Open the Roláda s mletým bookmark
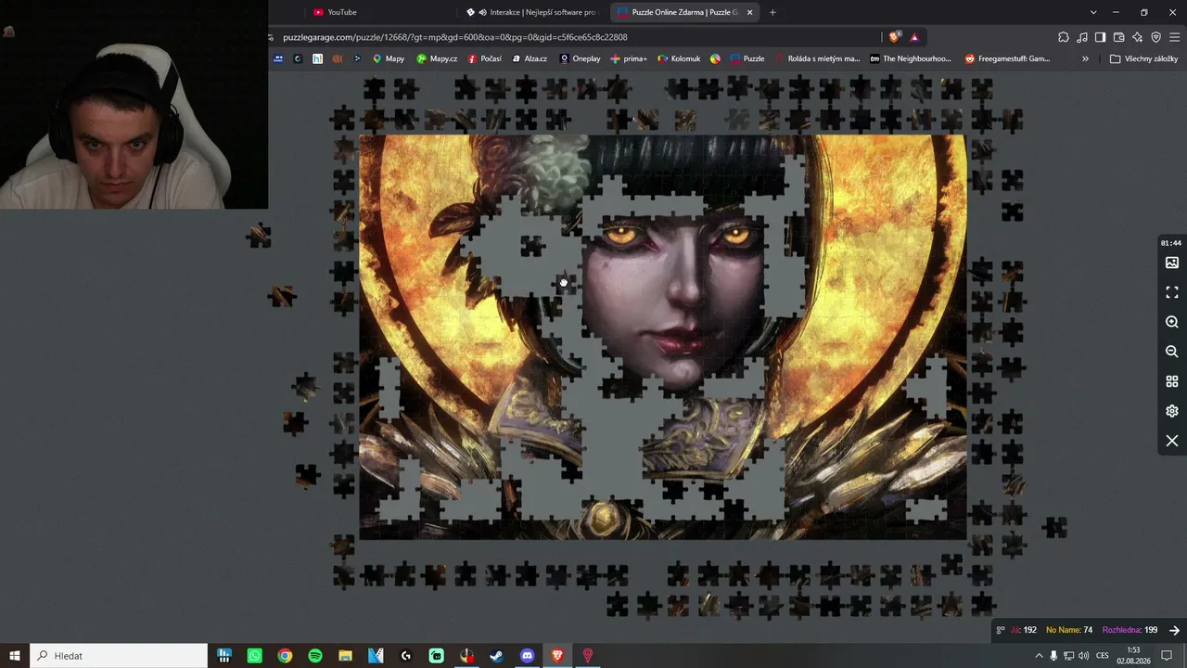1187x668 pixels. pyautogui.click(x=817, y=58)
